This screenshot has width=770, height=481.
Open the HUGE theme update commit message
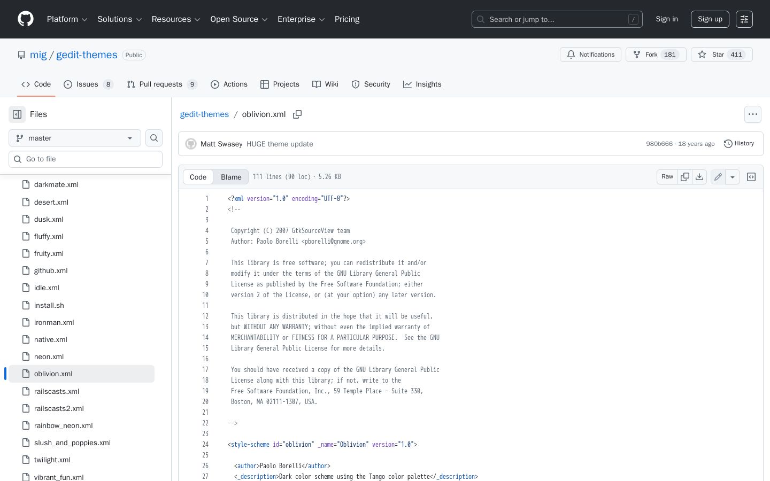(280, 144)
